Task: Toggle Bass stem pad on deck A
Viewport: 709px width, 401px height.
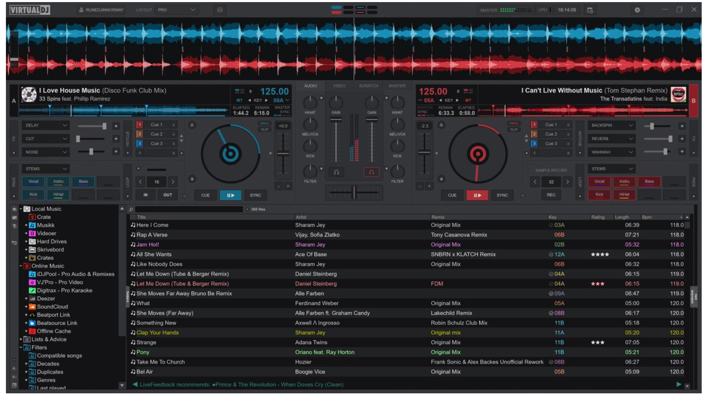Action: (83, 182)
